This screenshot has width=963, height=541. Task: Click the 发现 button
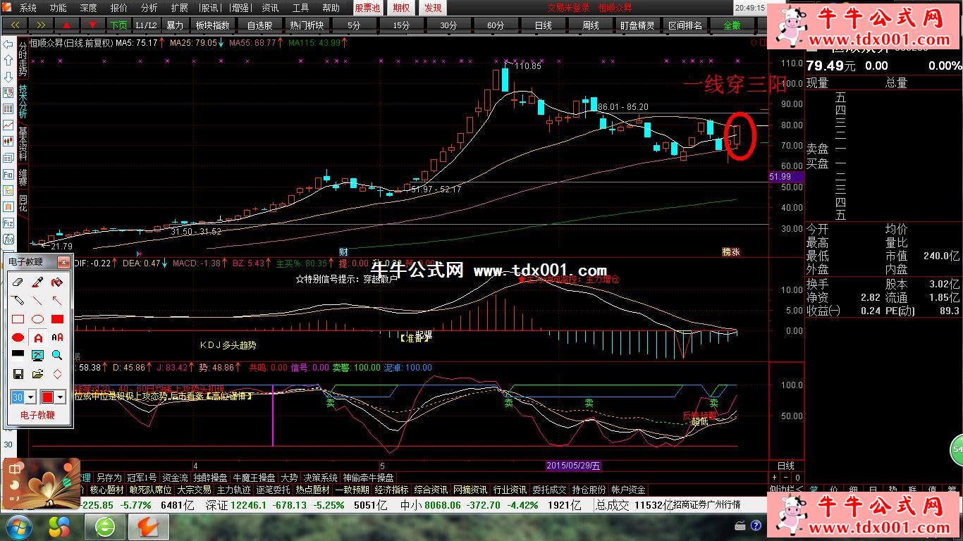coord(433,8)
